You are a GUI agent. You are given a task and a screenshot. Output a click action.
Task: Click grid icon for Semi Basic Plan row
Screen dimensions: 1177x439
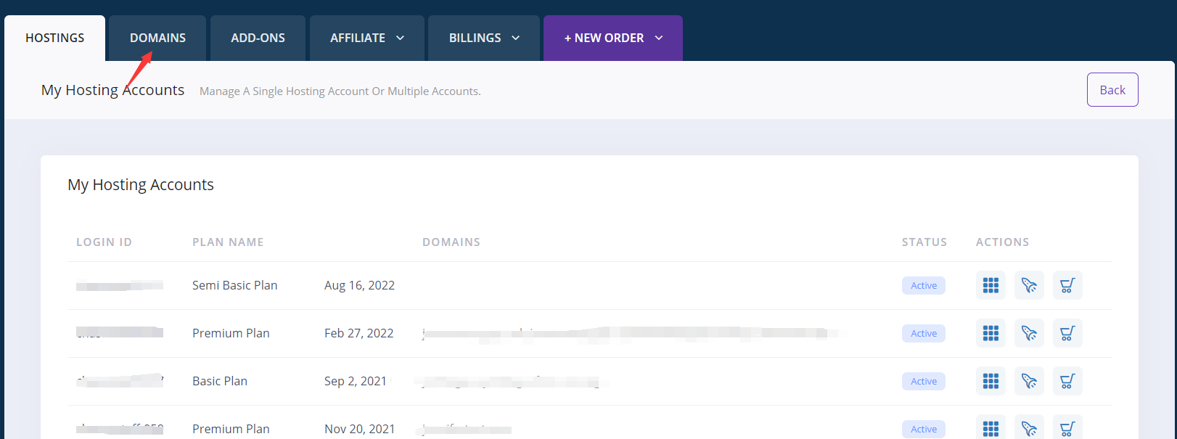(x=991, y=285)
